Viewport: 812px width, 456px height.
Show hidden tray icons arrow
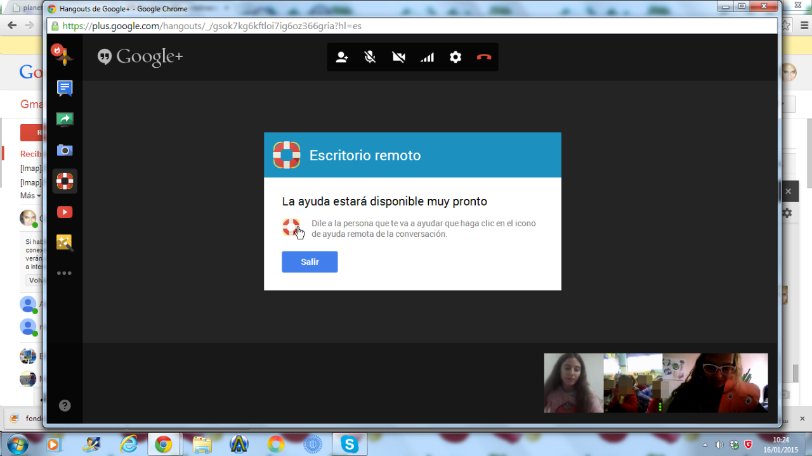[705, 445]
